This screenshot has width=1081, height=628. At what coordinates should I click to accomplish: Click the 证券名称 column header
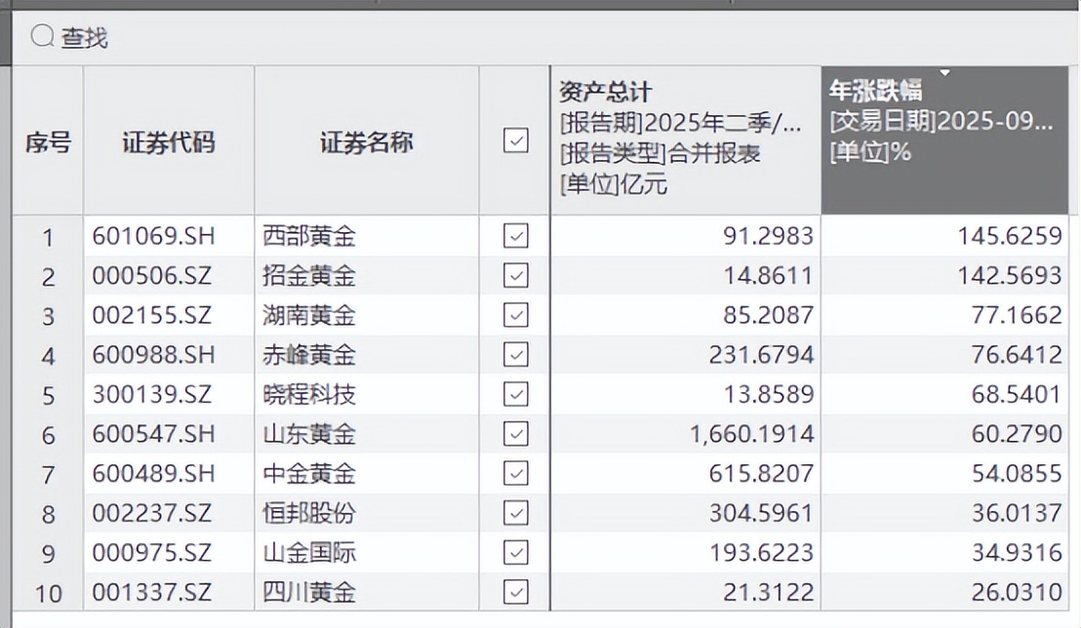click(366, 141)
